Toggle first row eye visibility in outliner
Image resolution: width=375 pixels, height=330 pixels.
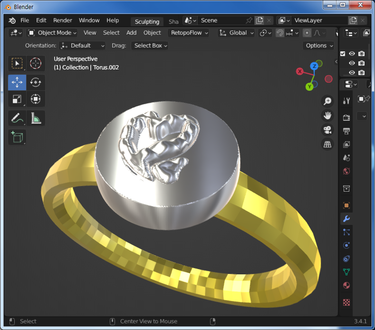pyautogui.click(x=352, y=54)
